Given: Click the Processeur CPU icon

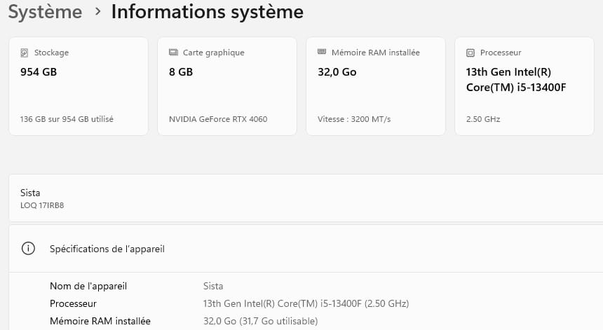Looking at the screenshot, I should [470, 53].
